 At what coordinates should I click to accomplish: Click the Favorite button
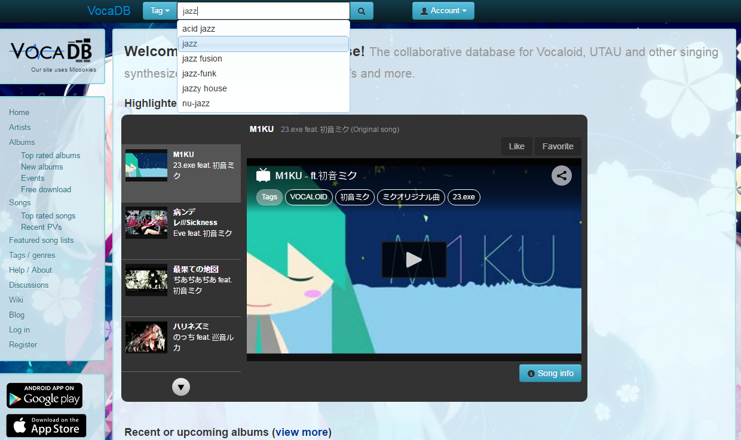[558, 146]
